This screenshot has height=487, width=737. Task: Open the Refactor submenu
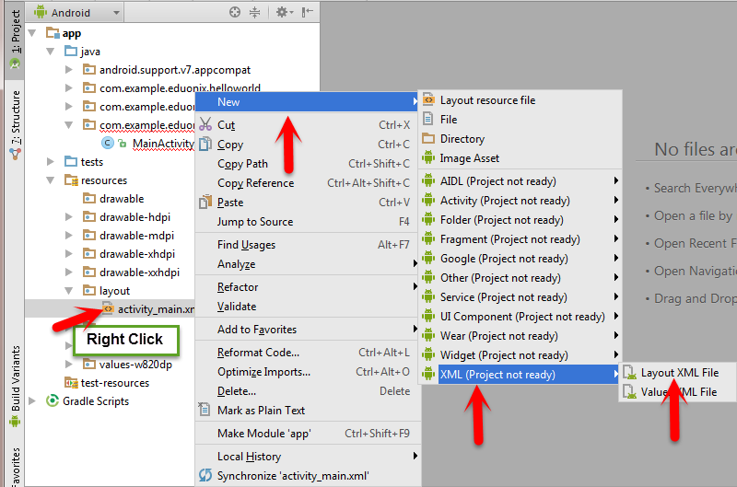pyautogui.click(x=307, y=287)
